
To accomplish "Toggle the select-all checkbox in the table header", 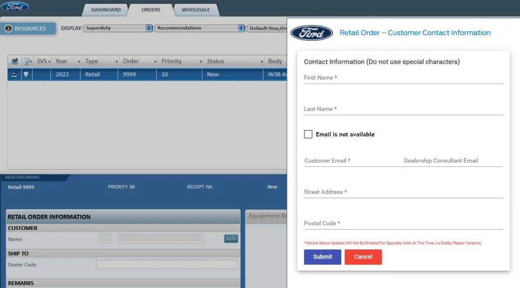I will coord(15,61).
